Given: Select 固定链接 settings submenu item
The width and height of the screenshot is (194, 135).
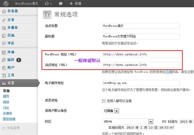Looking at the screenshot, I should [x=9, y=119].
